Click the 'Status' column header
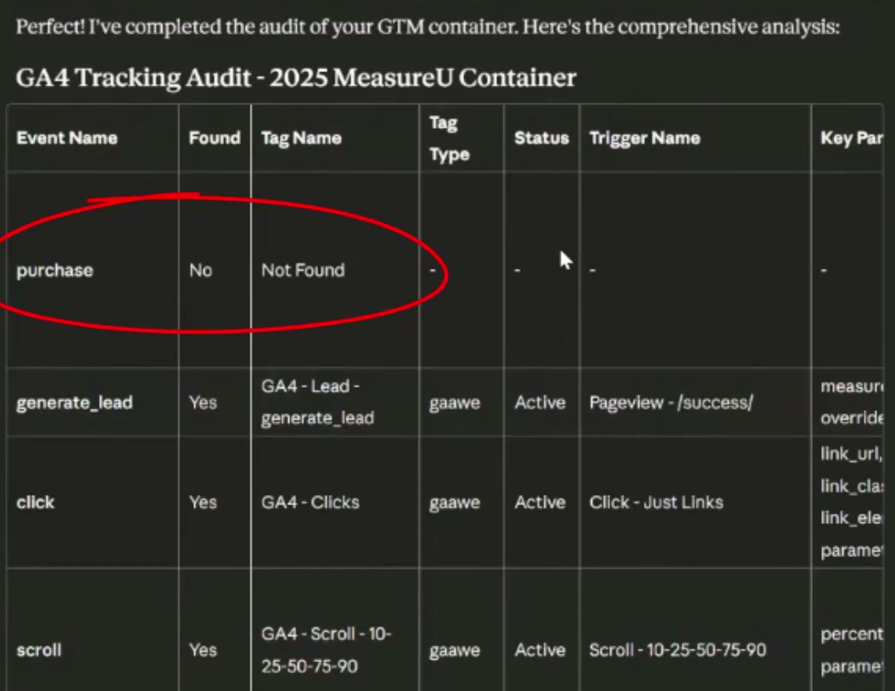Screen dimensions: 895x691 tap(542, 138)
